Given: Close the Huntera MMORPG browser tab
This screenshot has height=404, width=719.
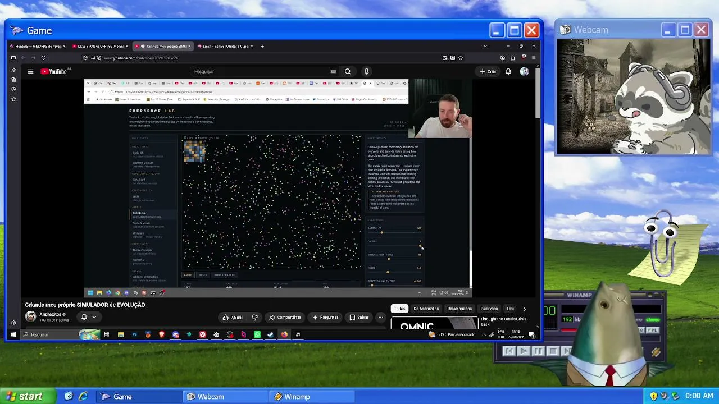Looking at the screenshot, I should pos(64,46).
